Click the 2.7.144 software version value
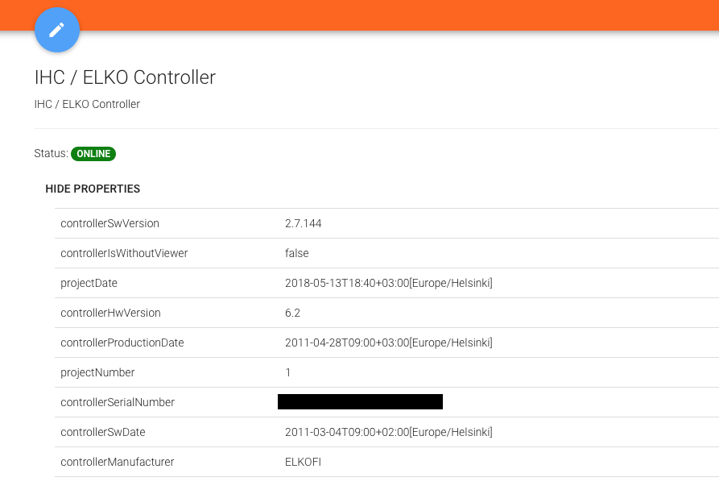This screenshot has height=494, width=719. tap(303, 223)
